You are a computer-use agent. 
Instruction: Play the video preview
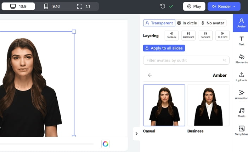click(x=194, y=6)
